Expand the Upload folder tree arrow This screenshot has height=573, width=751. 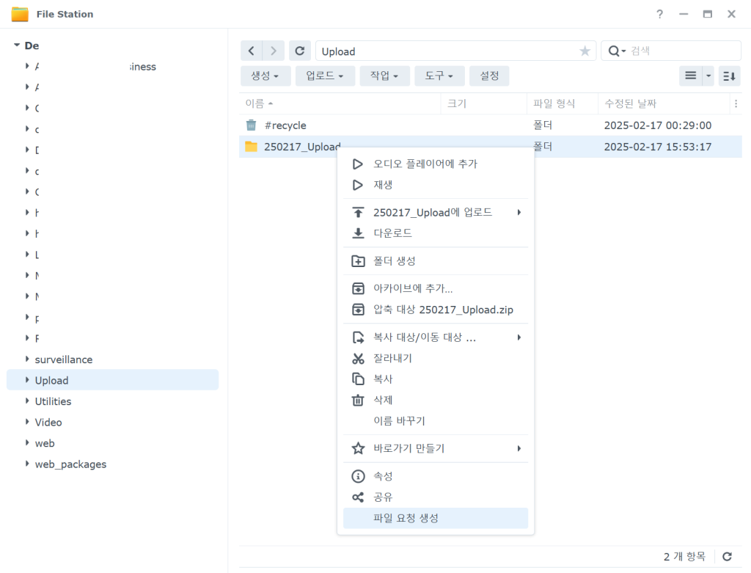pyautogui.click(x=27, y=380)
